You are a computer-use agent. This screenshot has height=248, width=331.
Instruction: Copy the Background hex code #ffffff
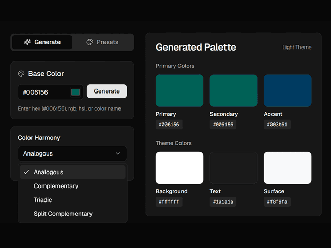[169, 202]
